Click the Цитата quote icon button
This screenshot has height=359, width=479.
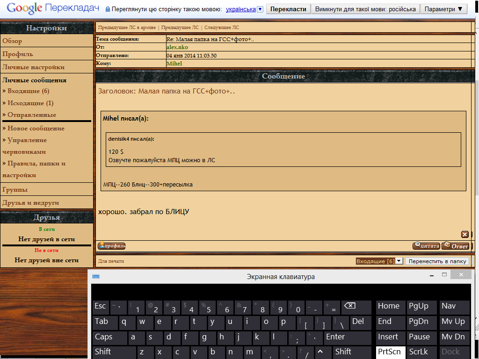pyautogui.click(x=426, y=246)
